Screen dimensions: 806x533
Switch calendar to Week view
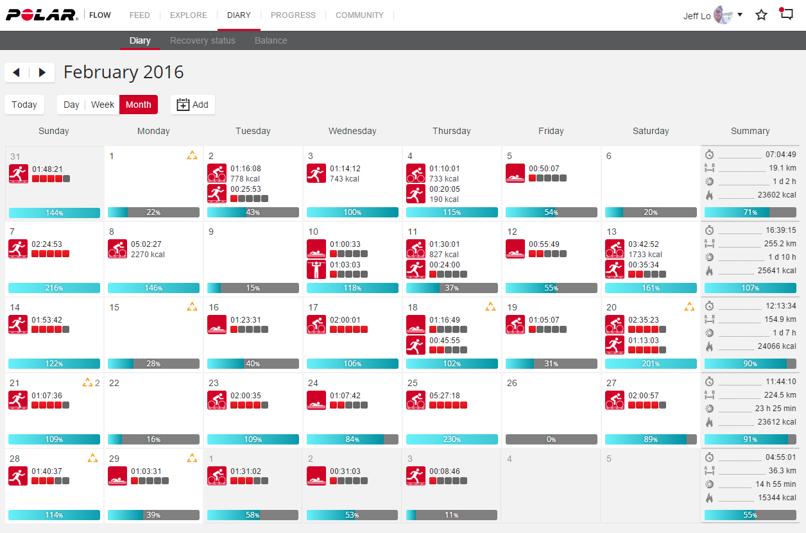[x=103, y=105]
